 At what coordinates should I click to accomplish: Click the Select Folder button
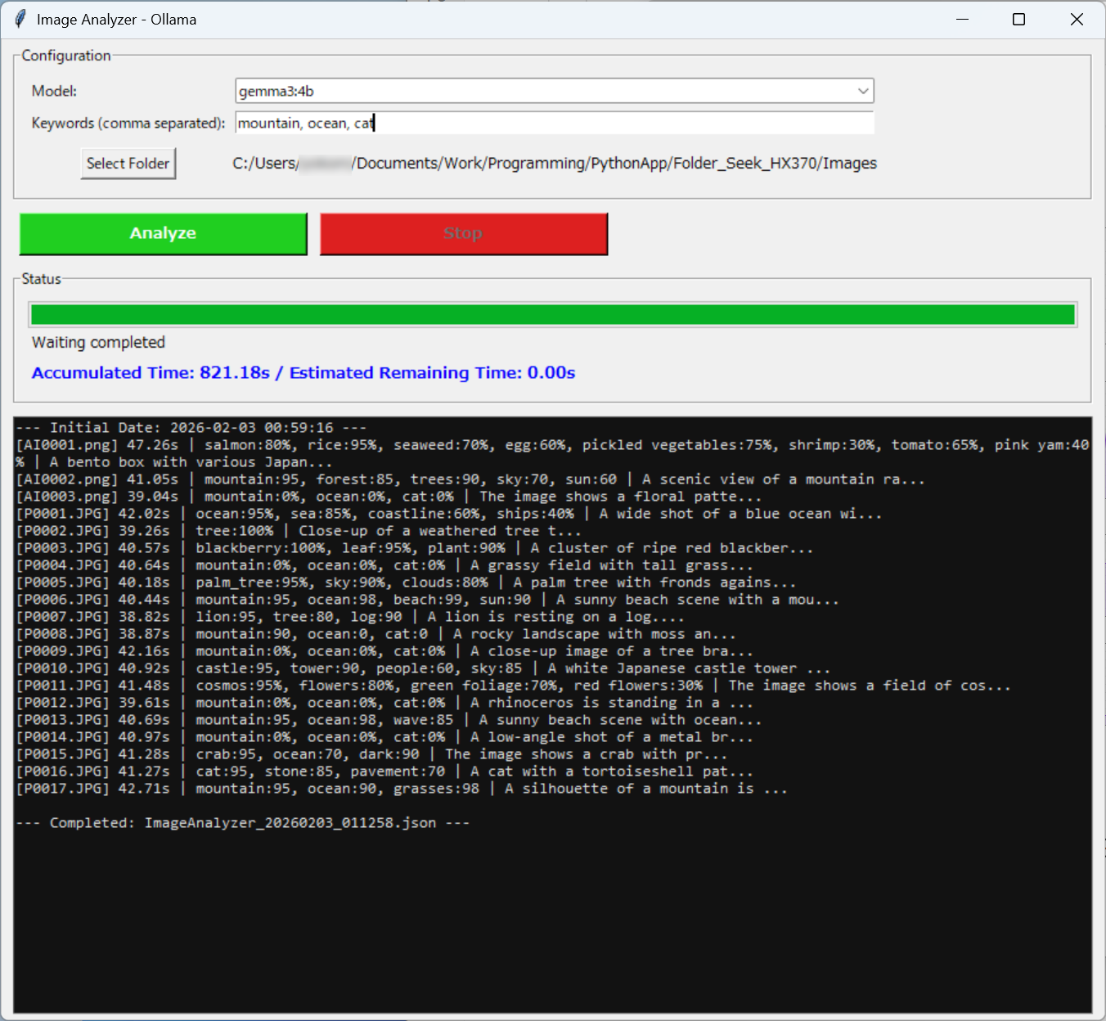[x=128, y=164]
